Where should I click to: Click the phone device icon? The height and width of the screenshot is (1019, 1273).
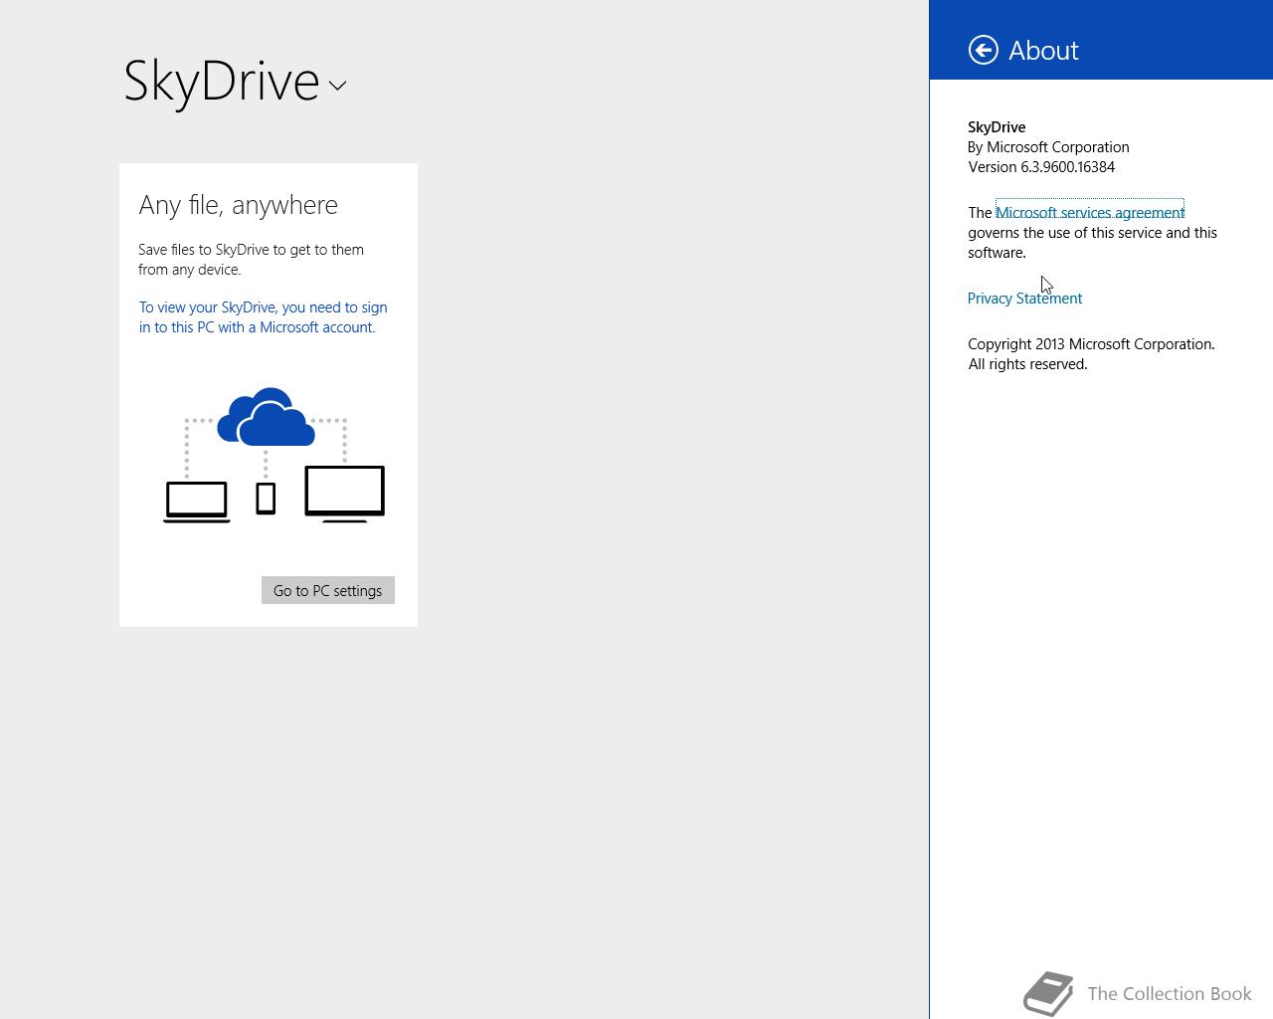click(266, 498)
